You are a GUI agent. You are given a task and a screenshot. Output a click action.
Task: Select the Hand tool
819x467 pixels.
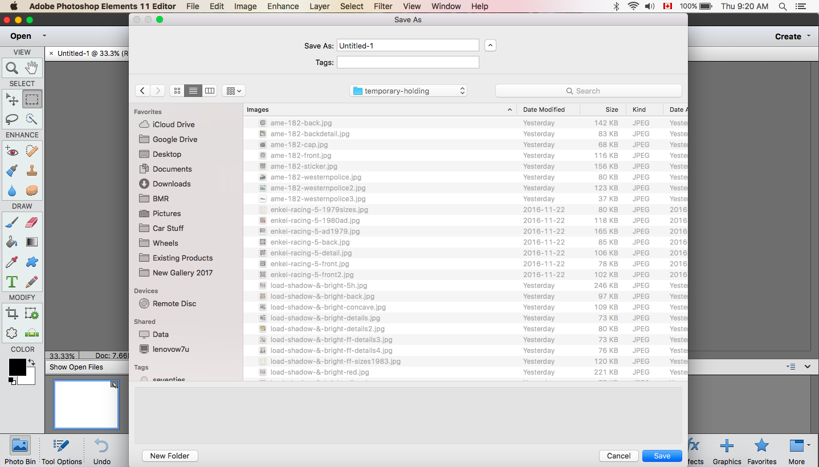pyautogui.click(x=32, y=68)
